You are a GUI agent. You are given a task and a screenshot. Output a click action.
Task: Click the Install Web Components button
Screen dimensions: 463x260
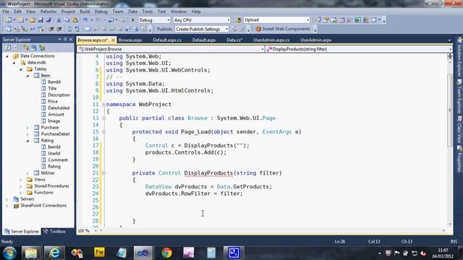tap(283, 29)
